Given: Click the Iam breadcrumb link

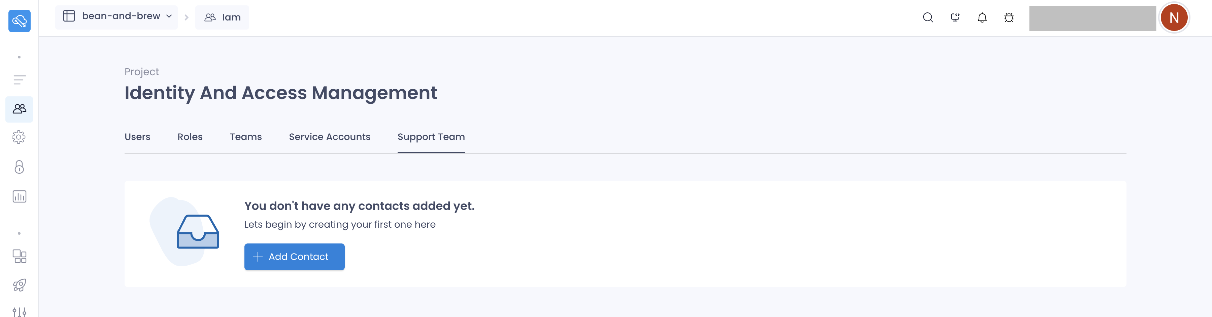Looking at the screenshot, I should (222, 17).
